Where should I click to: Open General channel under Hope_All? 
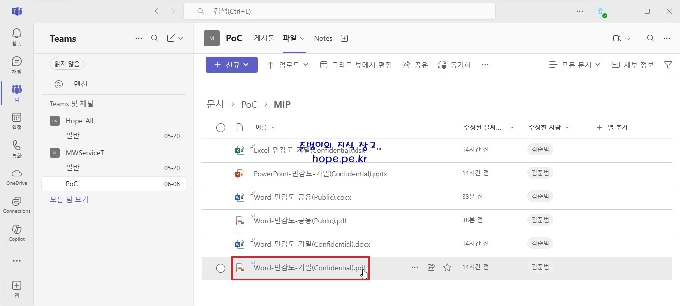(x=114, y=136)
